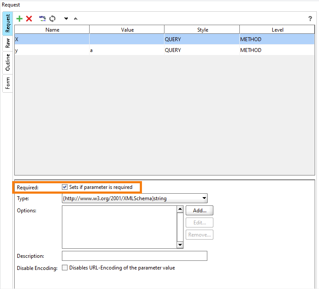Click the circular arrows refresh icon
The width and height of the screenshot is (319, 289).
click(x=52, y=19)
